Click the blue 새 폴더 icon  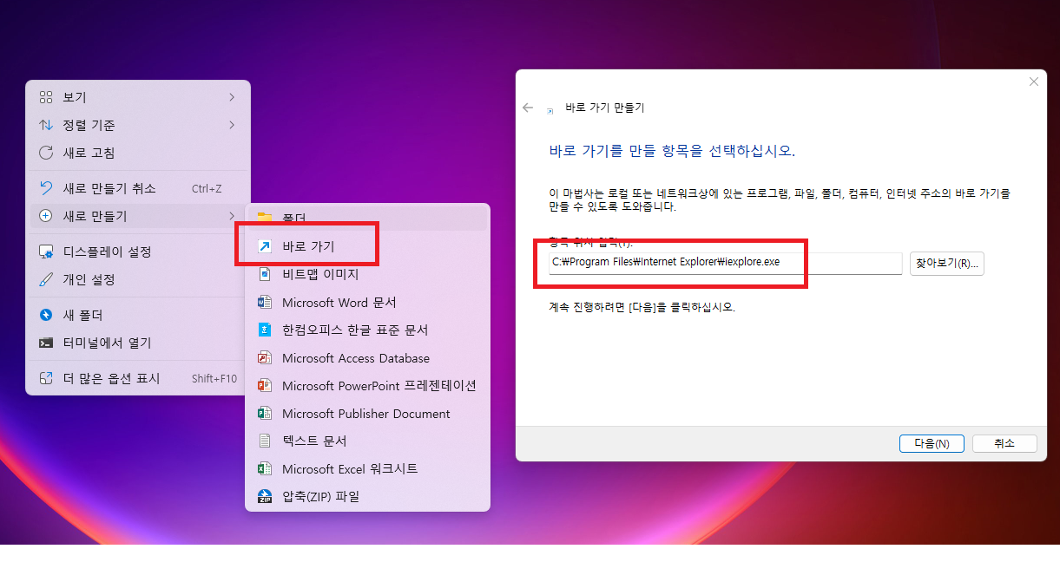click(x=46, y=315)
